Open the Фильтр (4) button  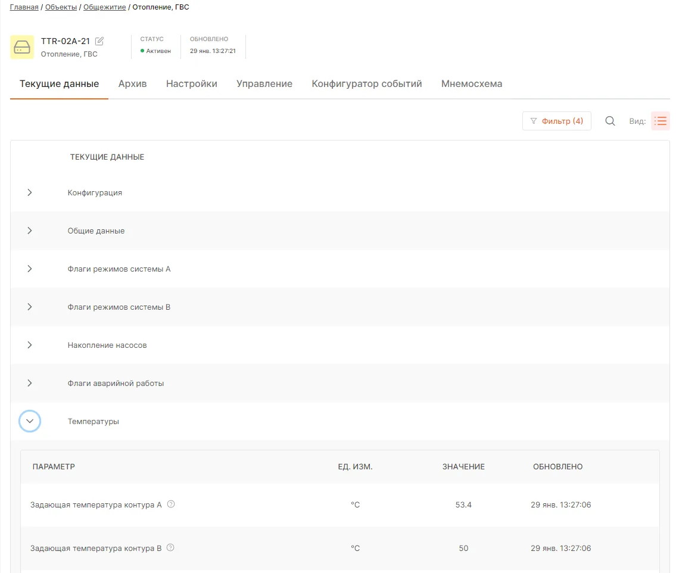(x=556, y=121)
